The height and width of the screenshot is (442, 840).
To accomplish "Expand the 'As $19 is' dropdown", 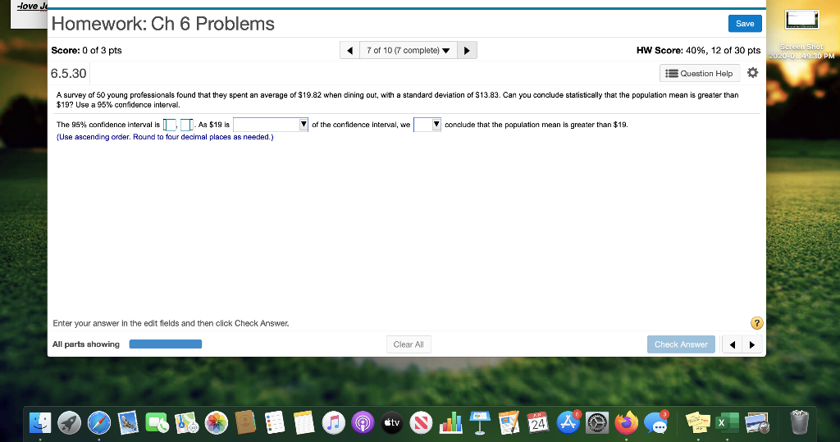I will tap(271, 125).
